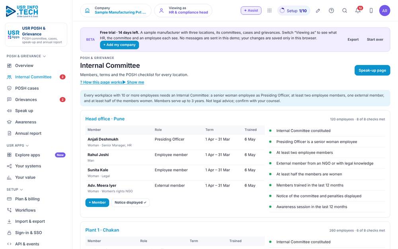398x249 pixels.
Task: Click the red badge on Grievances
Action: point(62,100)
